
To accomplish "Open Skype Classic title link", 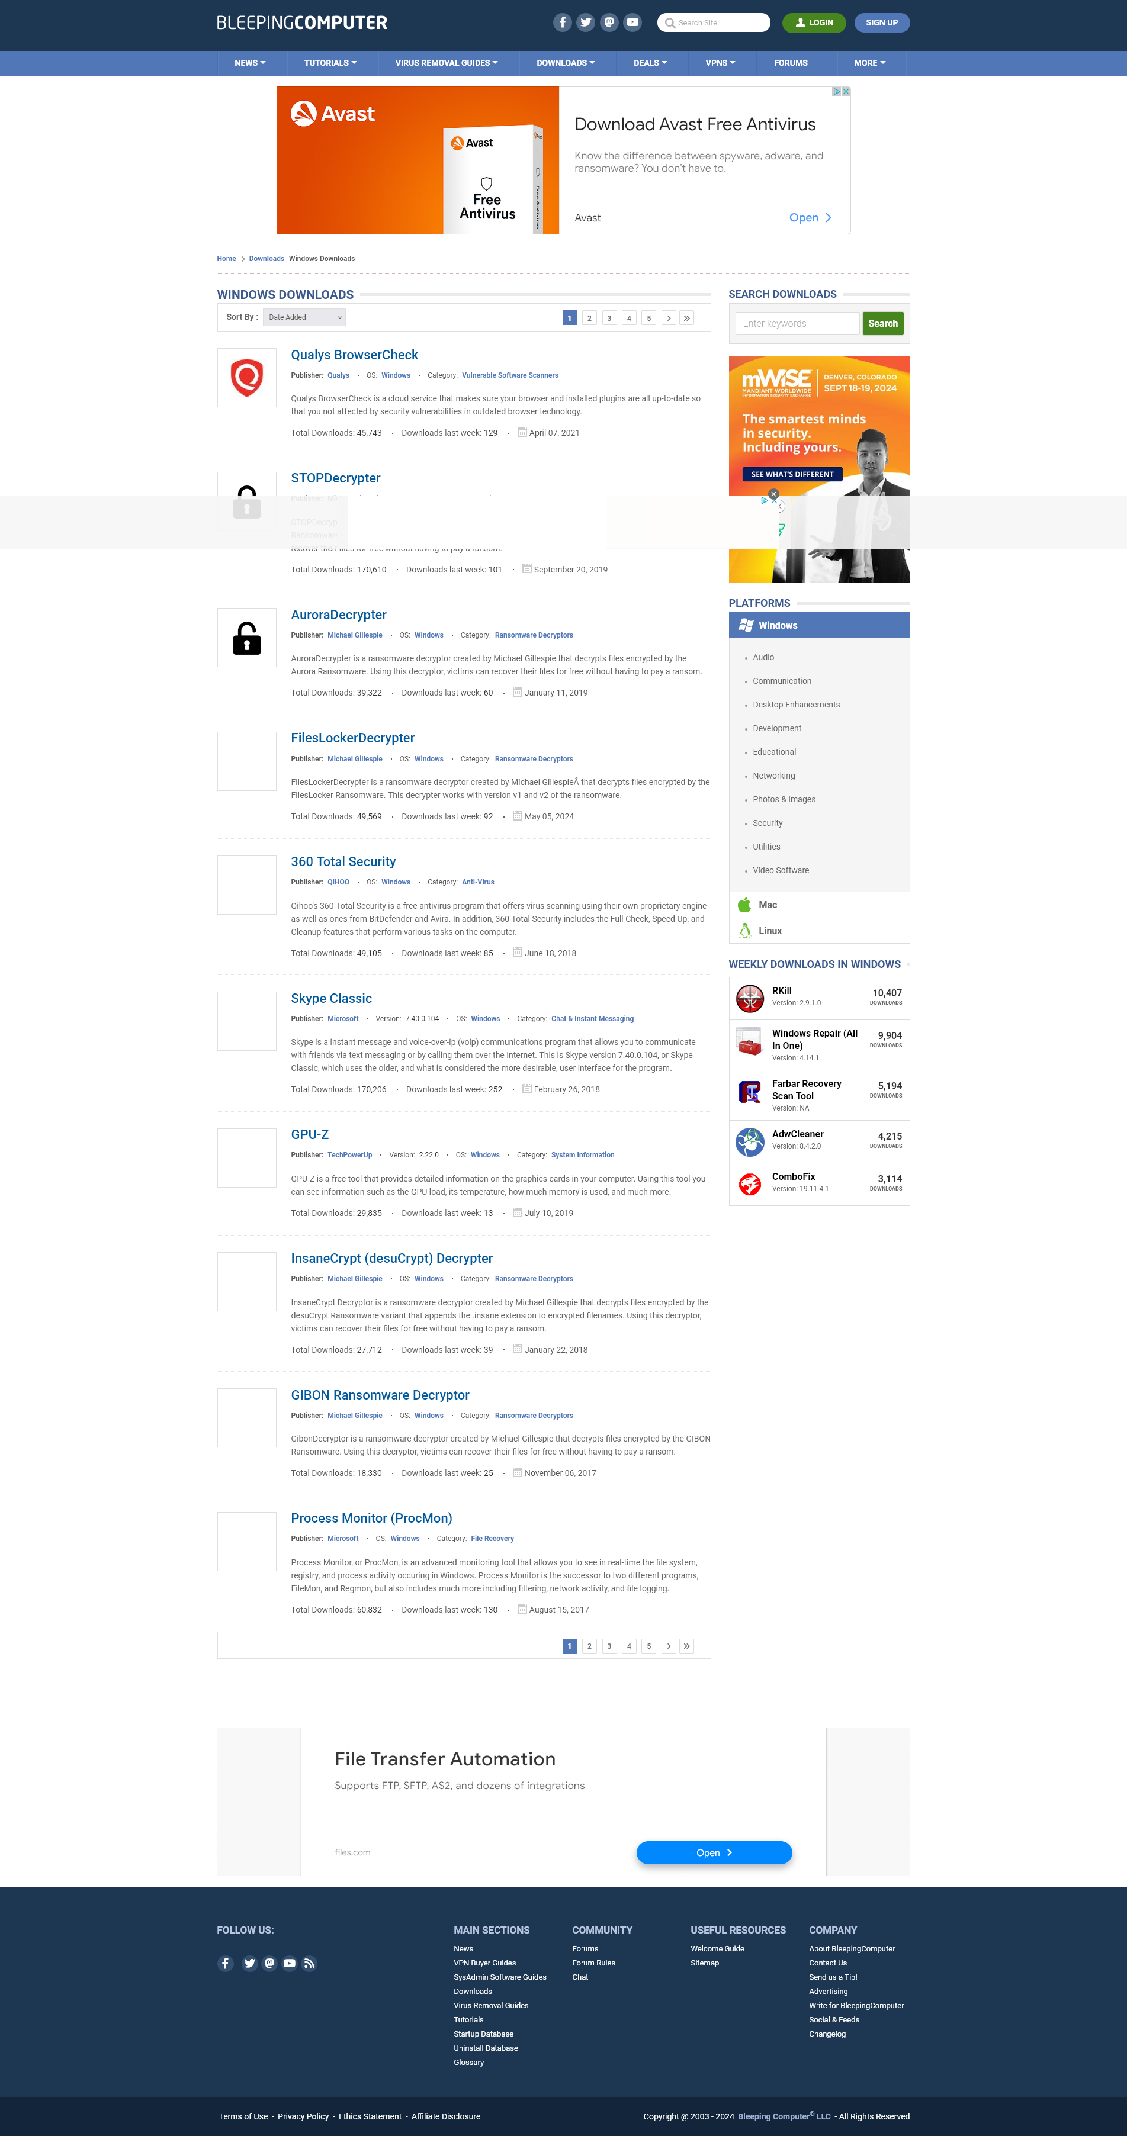I will click(331, 998).
